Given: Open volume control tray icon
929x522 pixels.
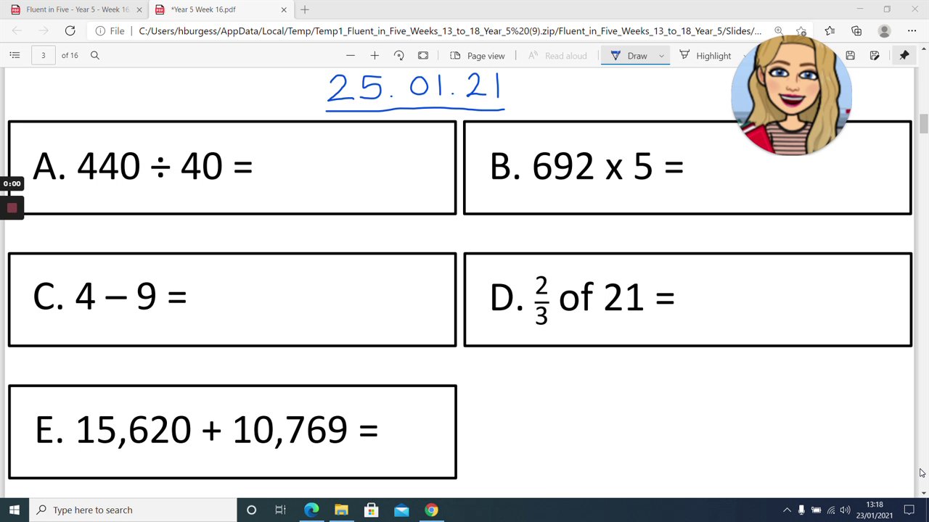Looking at the screenshot, I should 845,510.
